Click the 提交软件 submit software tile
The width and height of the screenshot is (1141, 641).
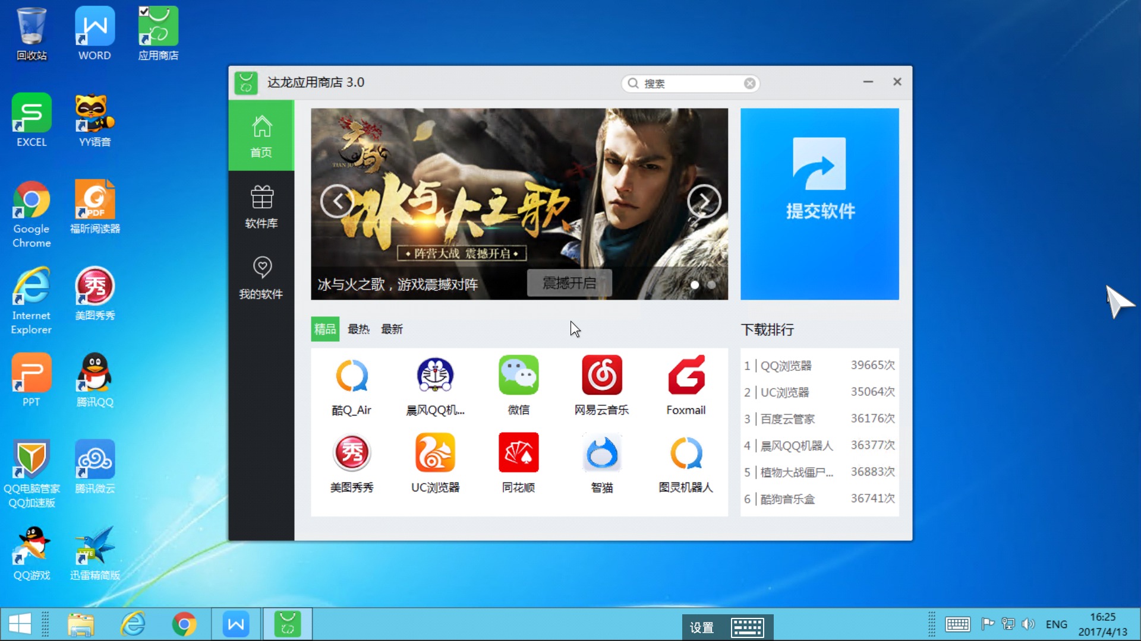click(819, 204)
